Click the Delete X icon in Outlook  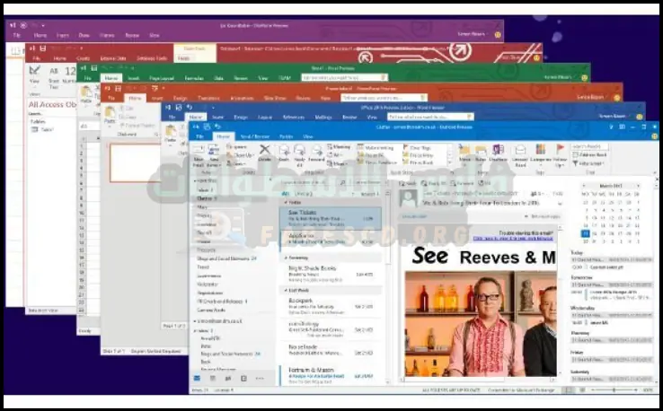point(265,150)
